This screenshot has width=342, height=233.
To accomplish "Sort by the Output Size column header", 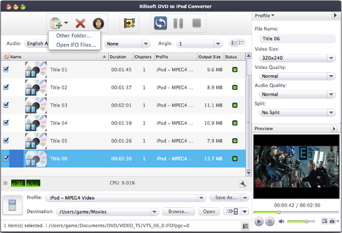I will (x=211, y=57).
